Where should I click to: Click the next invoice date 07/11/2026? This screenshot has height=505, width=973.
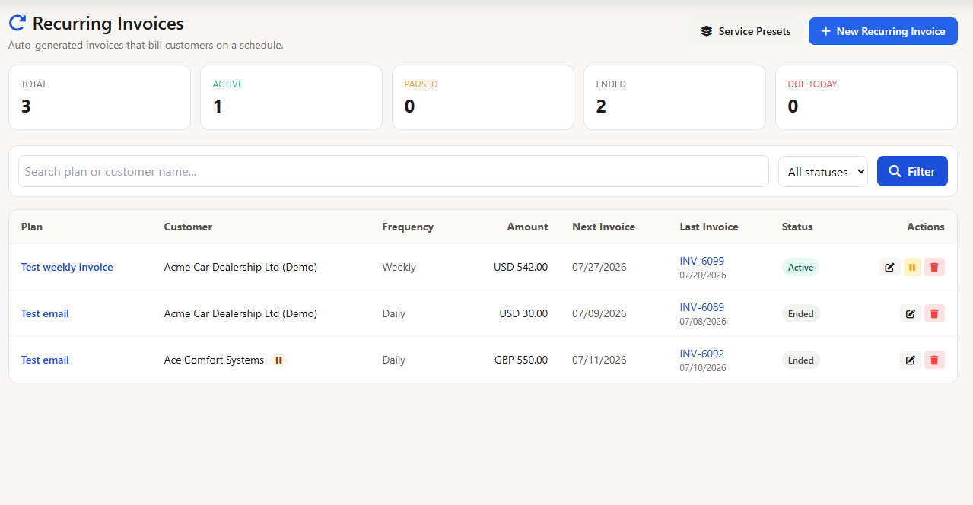point(599,360)
